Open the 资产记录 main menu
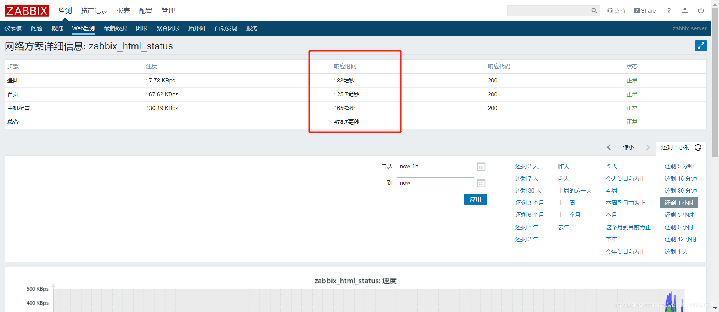The image size is (719, 312). coord(94,11)
